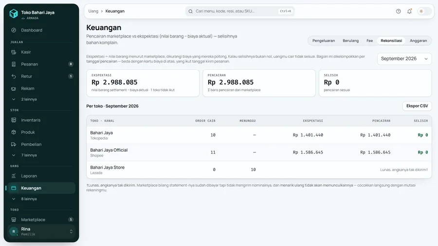Open the September 2026 month dropdown

point(404,59)
